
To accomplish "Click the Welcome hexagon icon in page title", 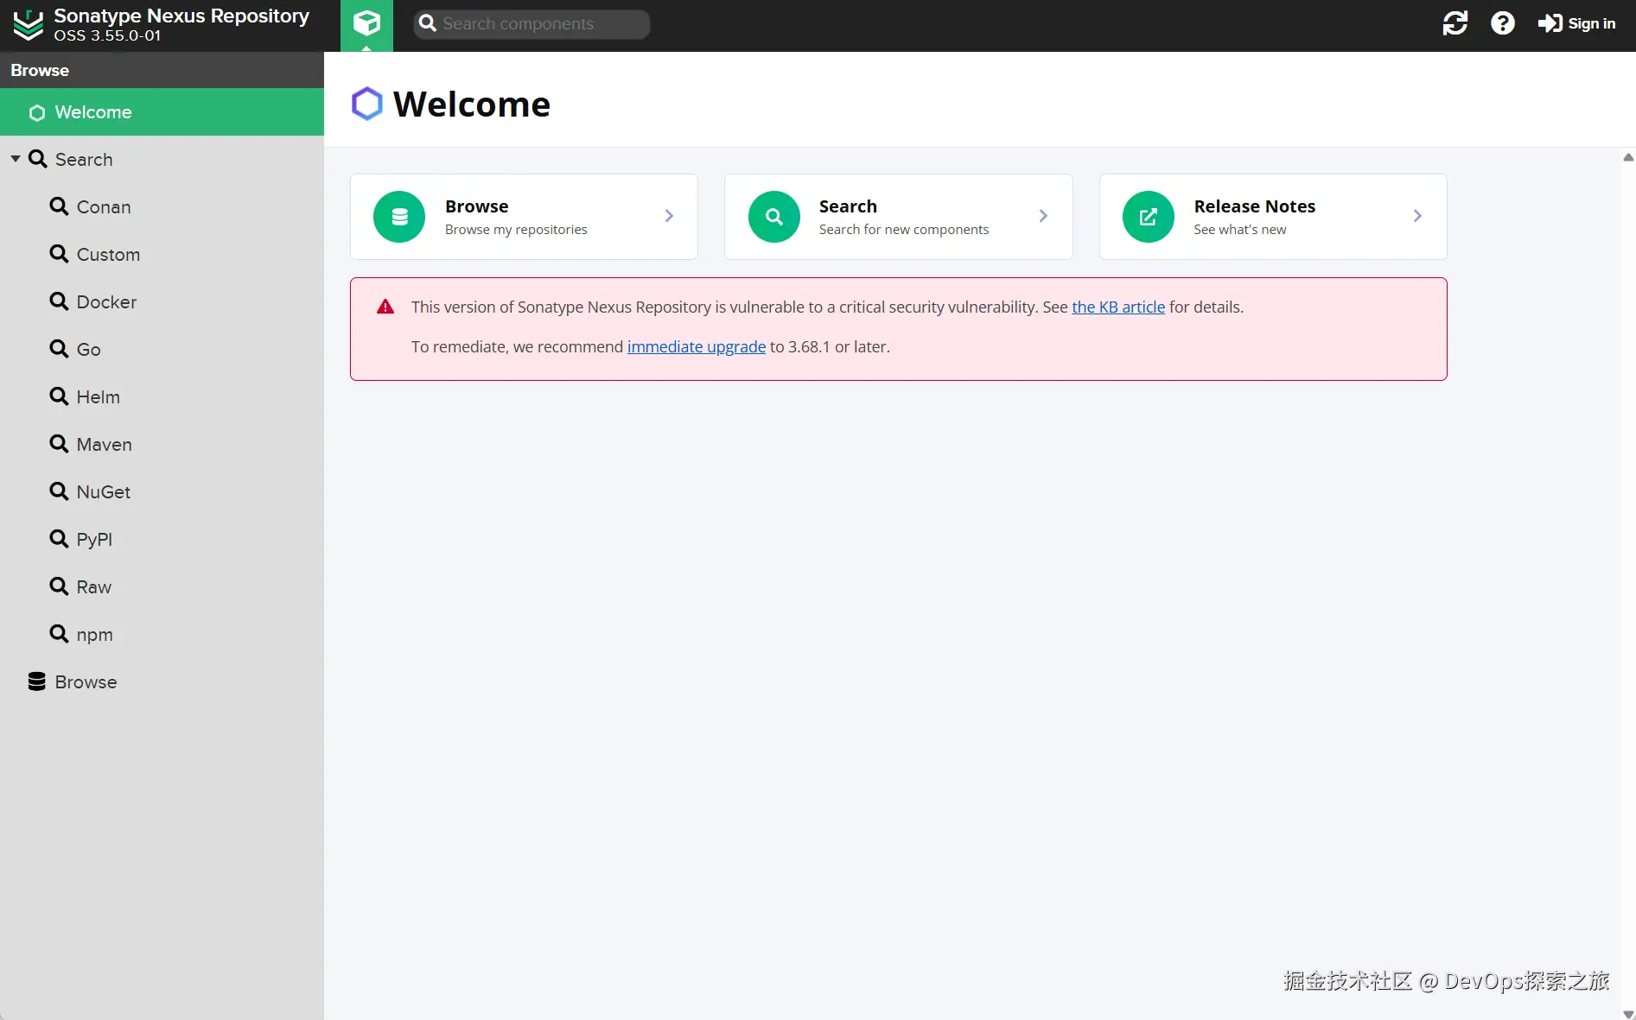I will point(366,104).
